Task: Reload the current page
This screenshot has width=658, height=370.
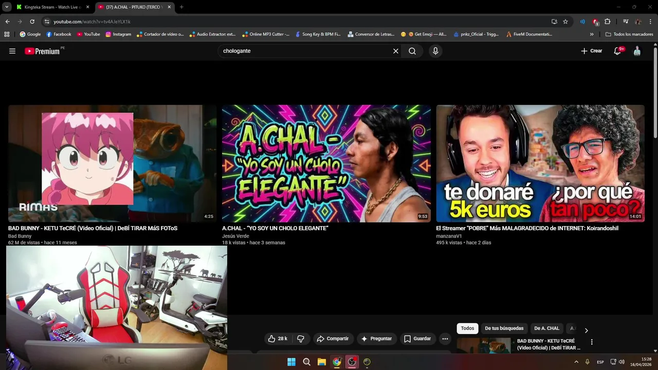Action: [x=32, y=22]
